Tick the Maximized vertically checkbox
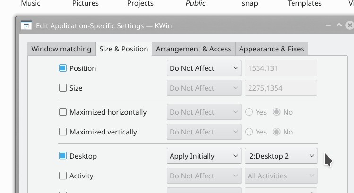This screenshot has width=354, height=193. coord(63,132)
